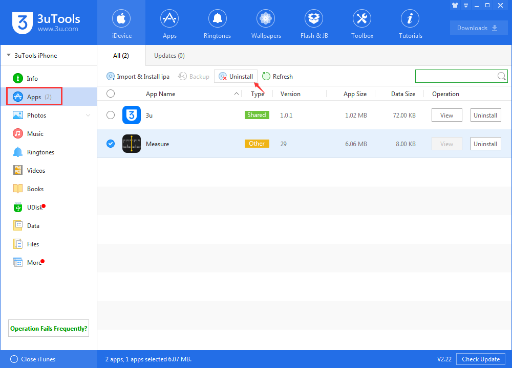
Task: Open the Toolbox section
Action: [362, 23]
